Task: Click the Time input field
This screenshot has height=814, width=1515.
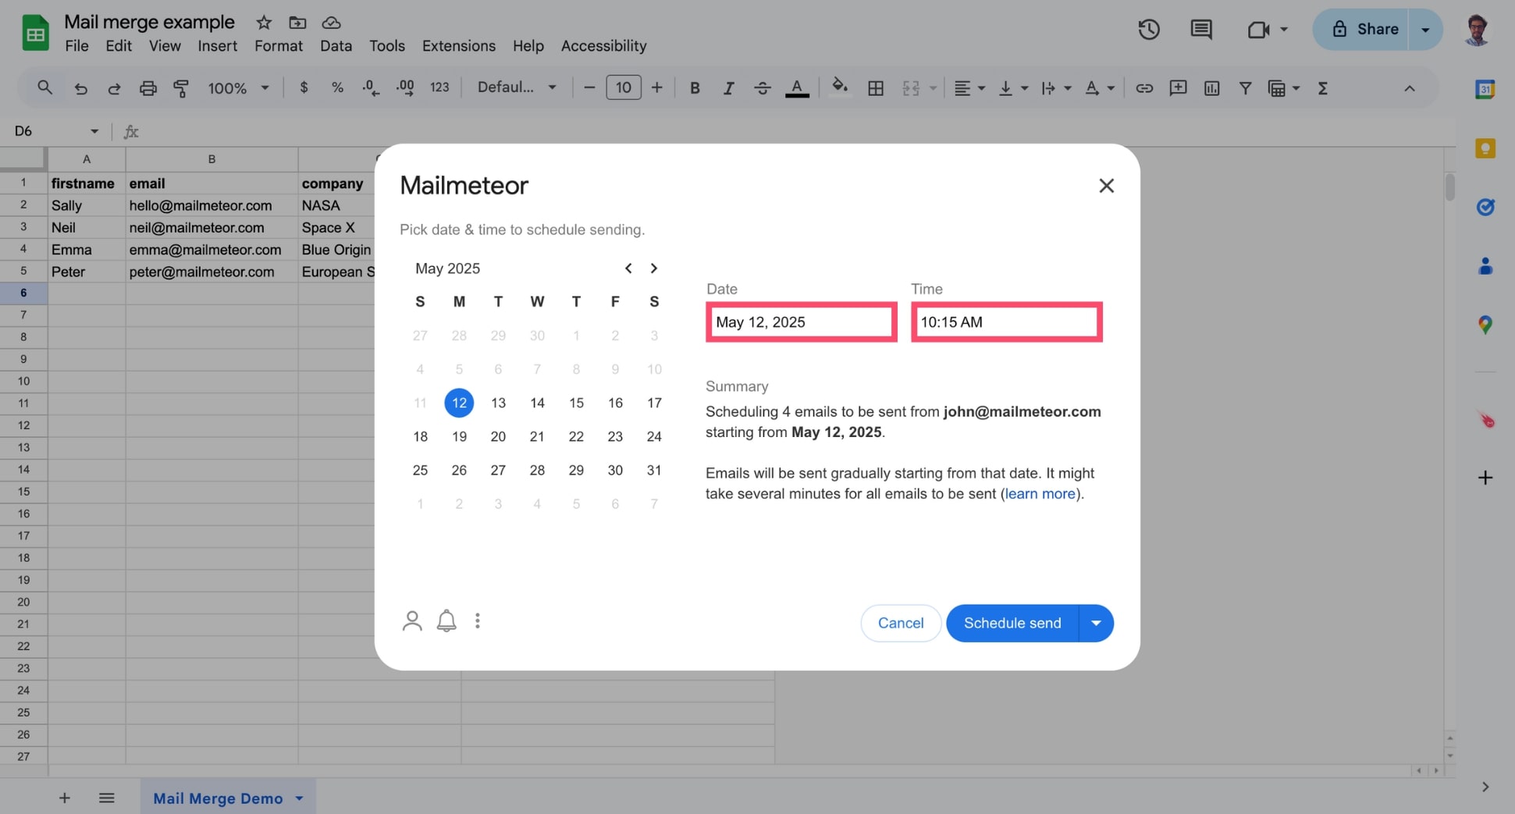Action: (1007, 322)
